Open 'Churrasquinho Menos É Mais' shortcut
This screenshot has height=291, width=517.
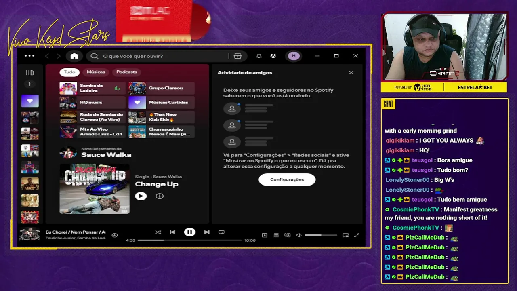(x=161, y=132)
